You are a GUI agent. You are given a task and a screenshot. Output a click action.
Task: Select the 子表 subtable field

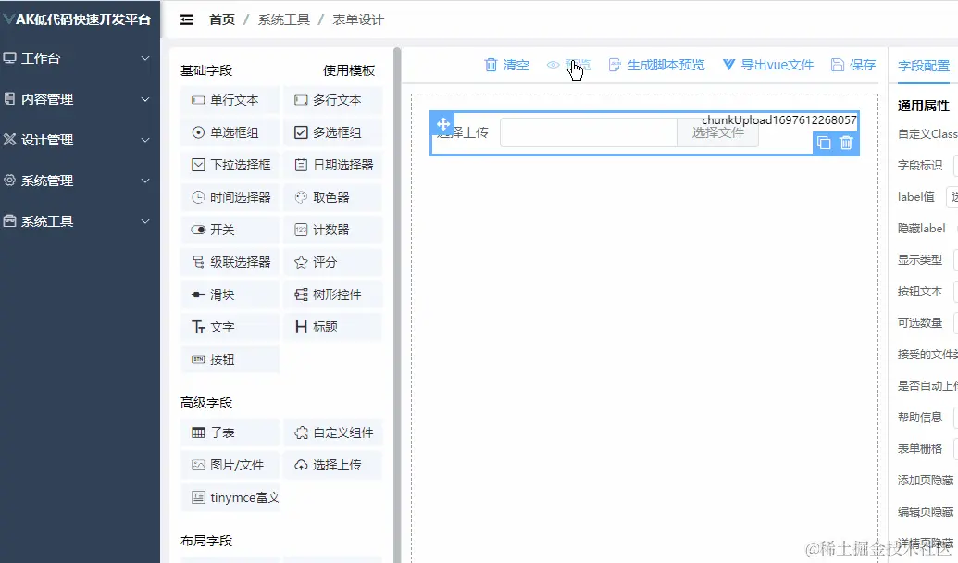pyautogui.click(x=230, y=432)
